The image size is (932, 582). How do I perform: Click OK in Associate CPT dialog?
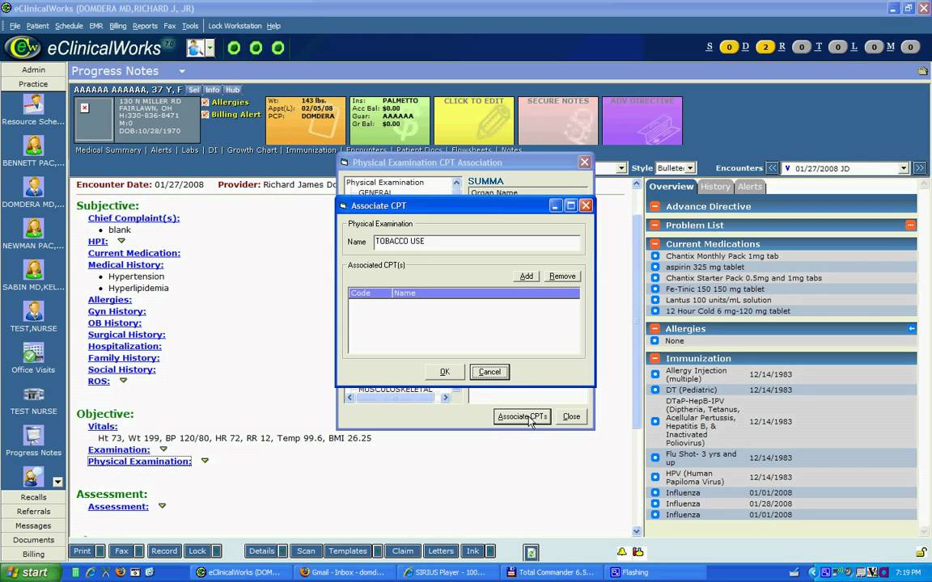tap(445, 372)
